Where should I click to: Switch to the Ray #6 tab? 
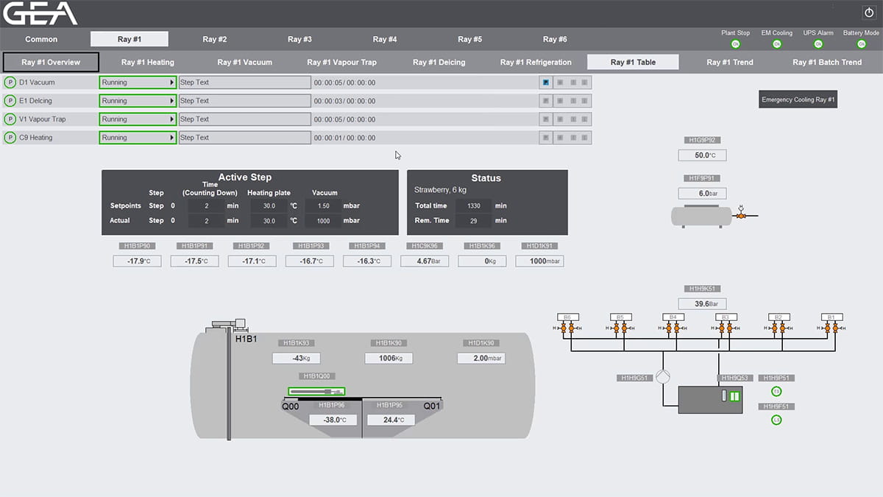coord(555,39)
